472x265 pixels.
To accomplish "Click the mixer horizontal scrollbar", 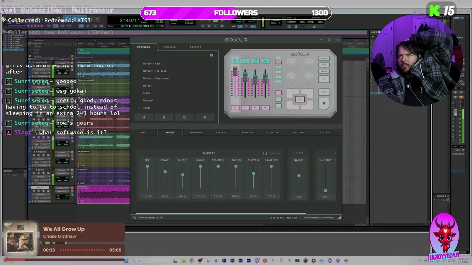I will coord(221,213).
